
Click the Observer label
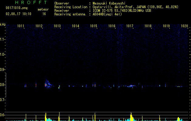tap(62, 3)
